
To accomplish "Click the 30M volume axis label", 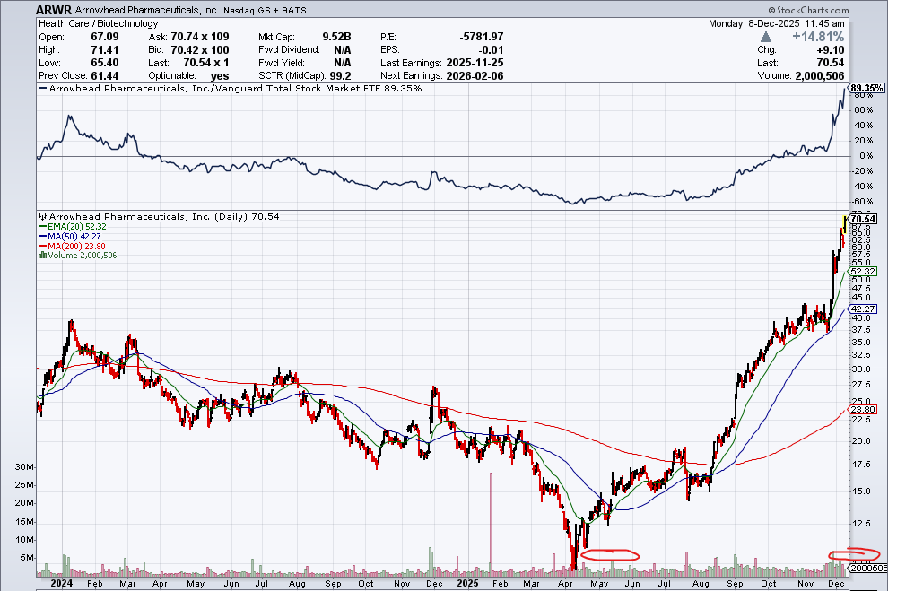I will click(x=24, y=467).
